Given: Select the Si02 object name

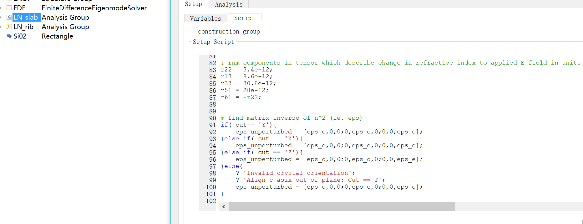Looking at the screenshot, I should click(20, 36).
